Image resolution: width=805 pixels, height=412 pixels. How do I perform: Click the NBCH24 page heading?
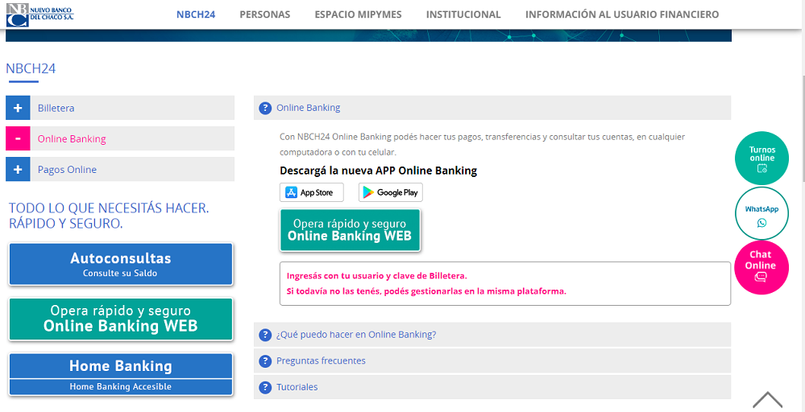pyautogui.click(x=31, y=68)
